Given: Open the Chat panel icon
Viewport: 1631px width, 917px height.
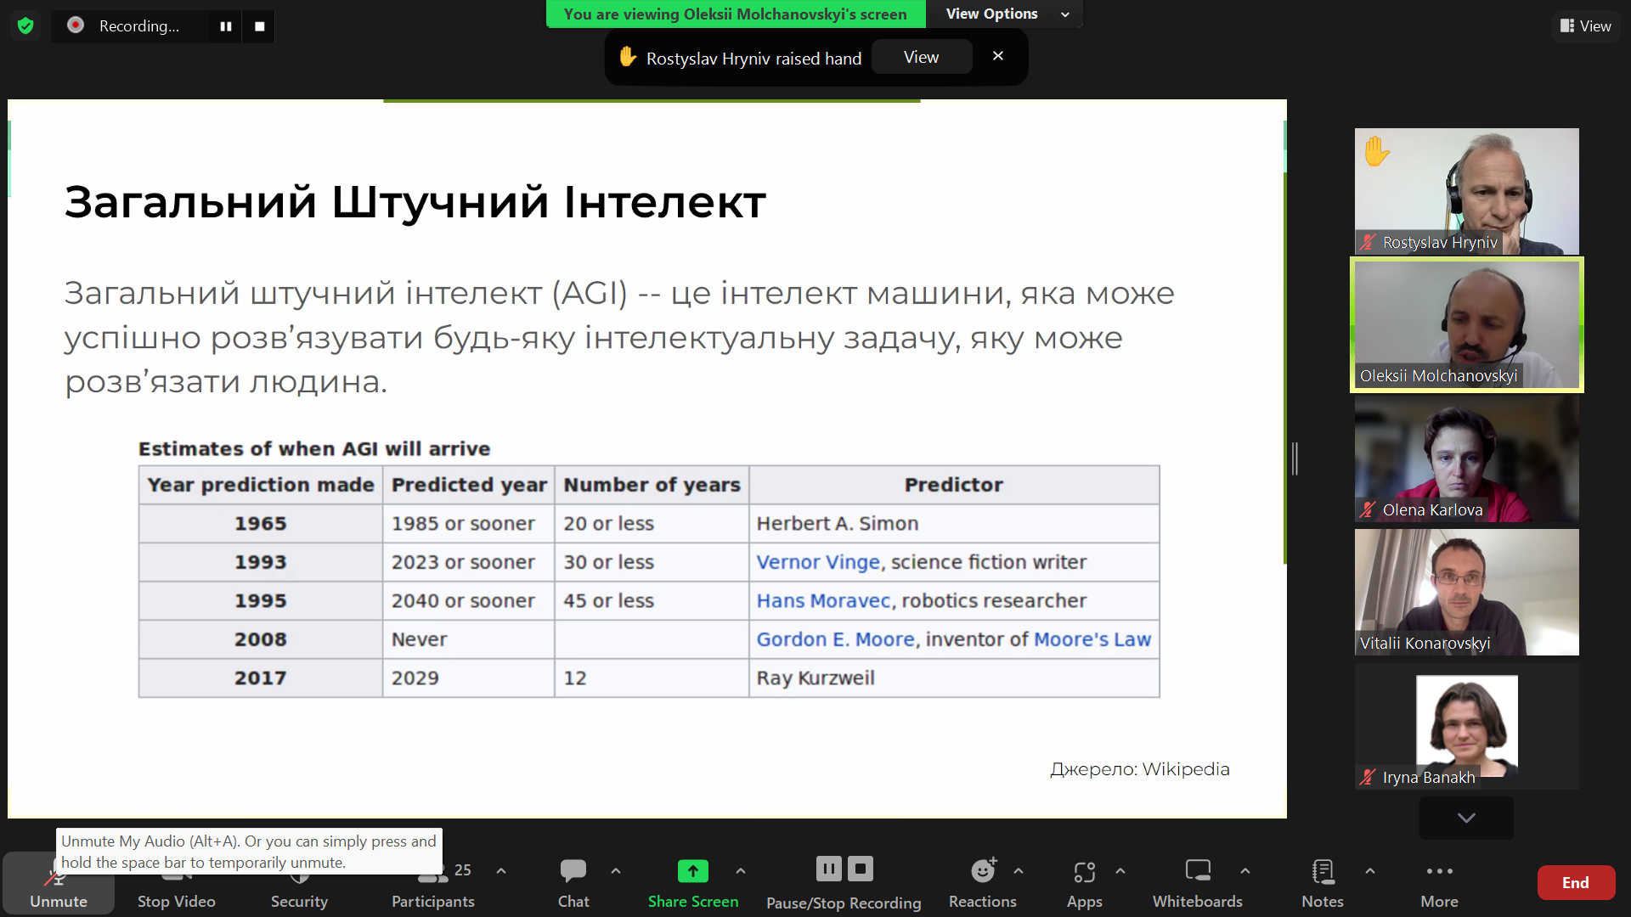Looking at the screenshot, I should [573, 870].
